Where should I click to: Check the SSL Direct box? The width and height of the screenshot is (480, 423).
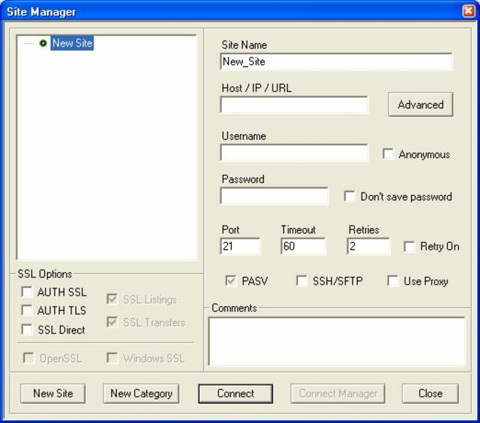pyautogui.click(x=27, y=329)
